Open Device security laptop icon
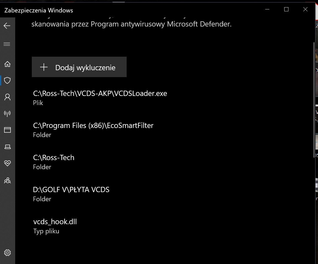The image size is (318, 264). tap(7, 147)
